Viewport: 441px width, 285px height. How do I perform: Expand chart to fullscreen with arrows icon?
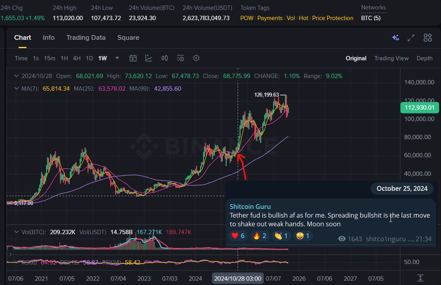click(x=411, y=38)
